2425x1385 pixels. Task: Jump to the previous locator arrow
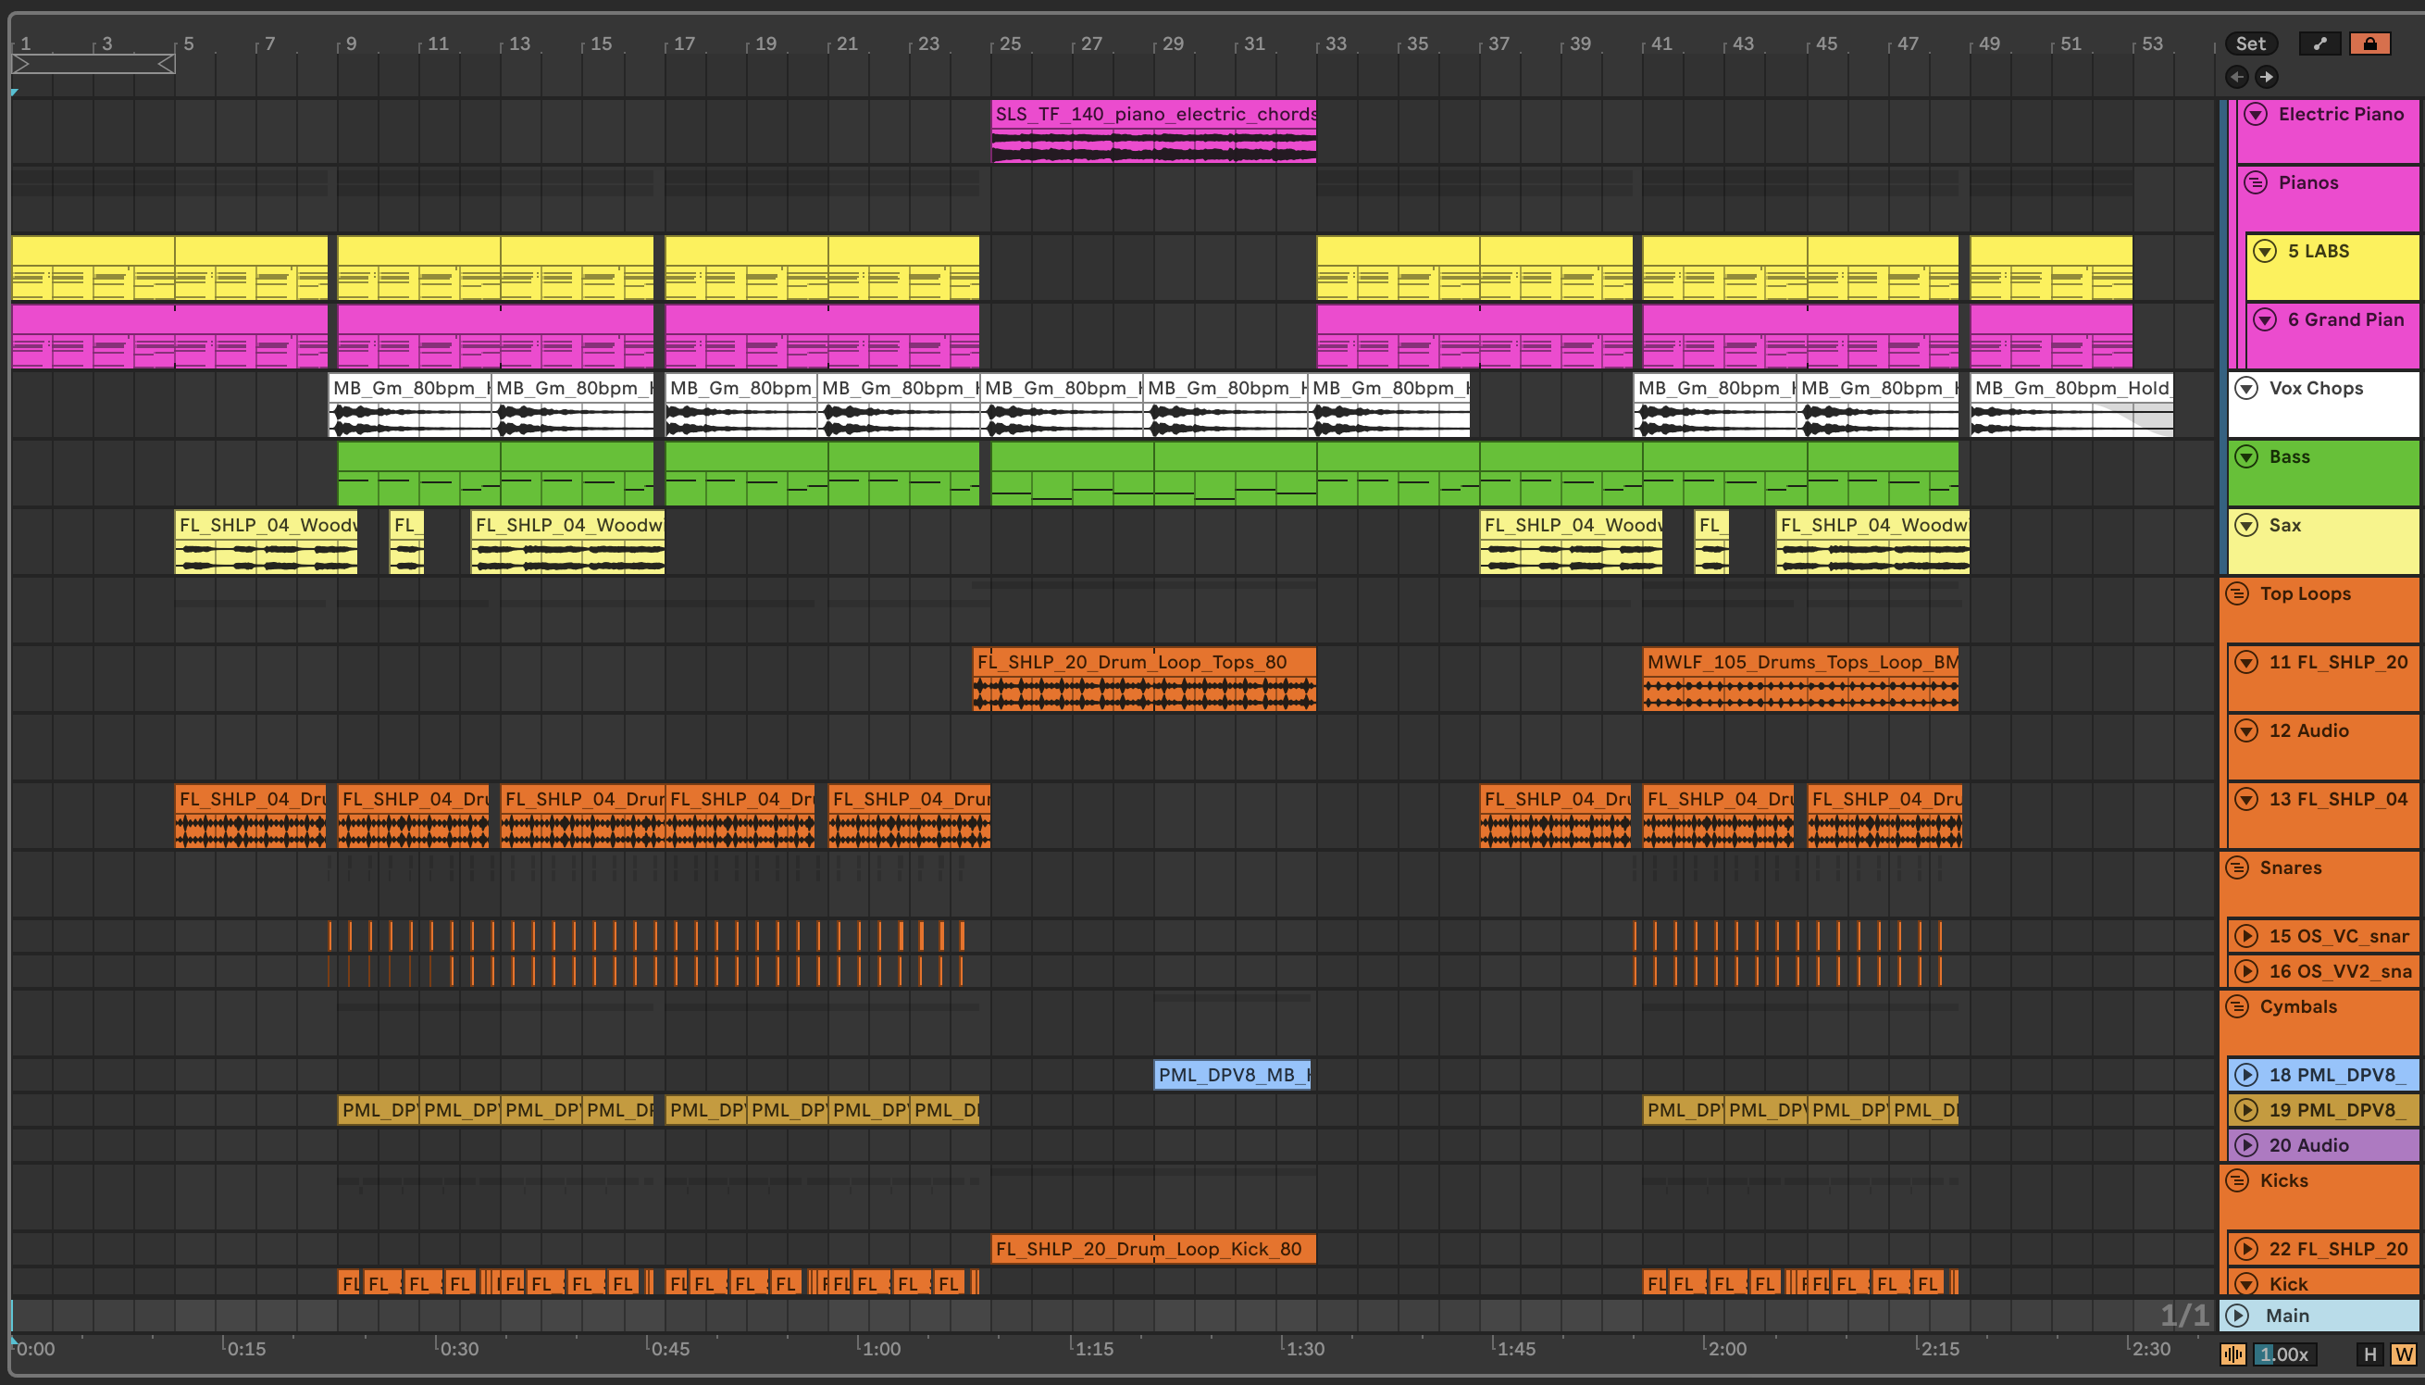(x=2237, y=77)
